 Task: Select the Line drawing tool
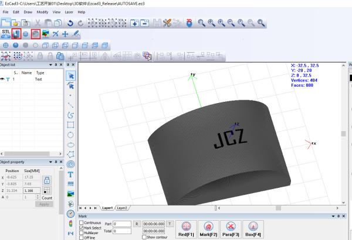point(70,105)
